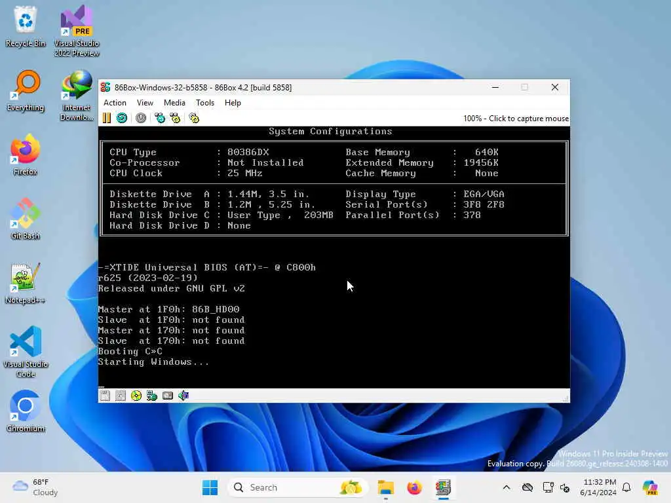Click the hard disk status bar icon

[168, 396]
